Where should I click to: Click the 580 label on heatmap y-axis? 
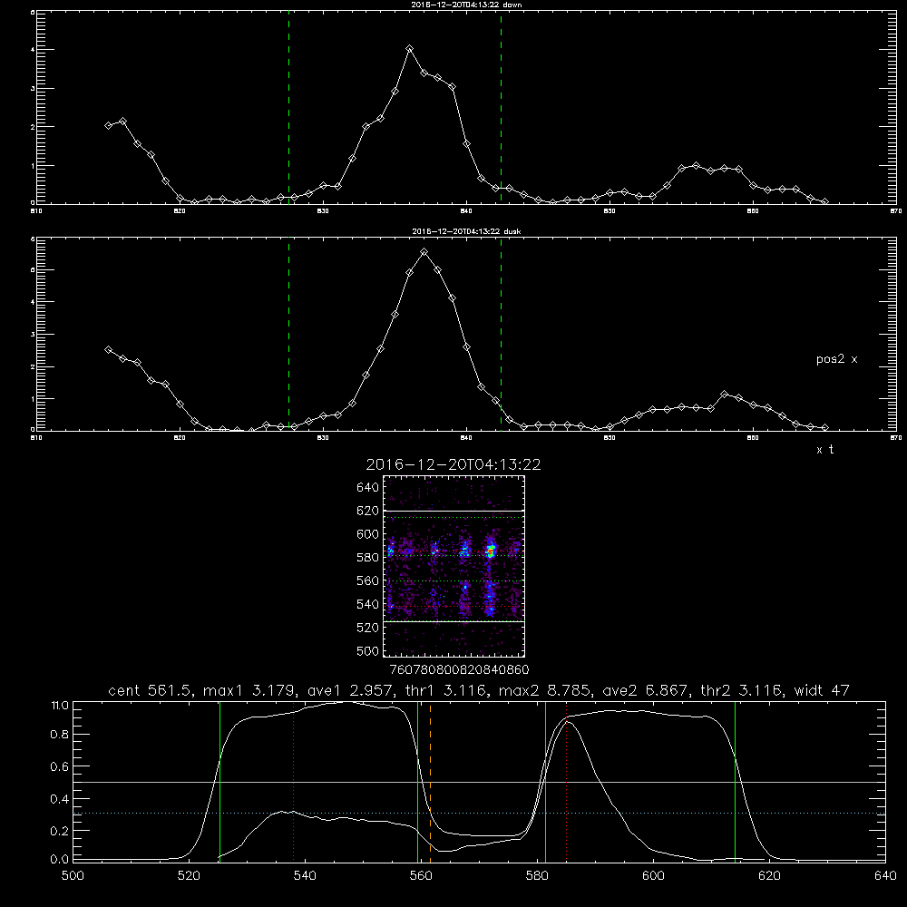368,558
